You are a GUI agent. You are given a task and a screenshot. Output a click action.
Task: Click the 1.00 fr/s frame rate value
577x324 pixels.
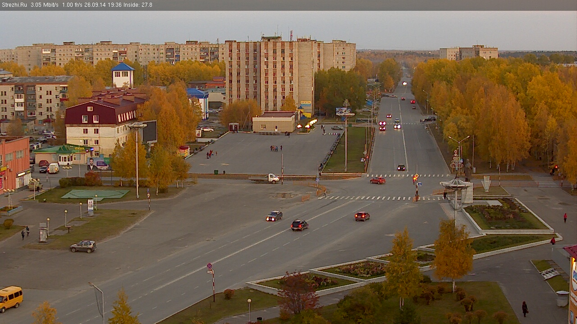click(73, 5)
